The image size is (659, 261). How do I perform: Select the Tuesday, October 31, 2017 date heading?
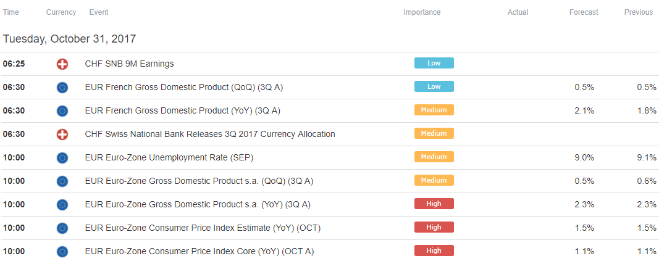[69, 39]
